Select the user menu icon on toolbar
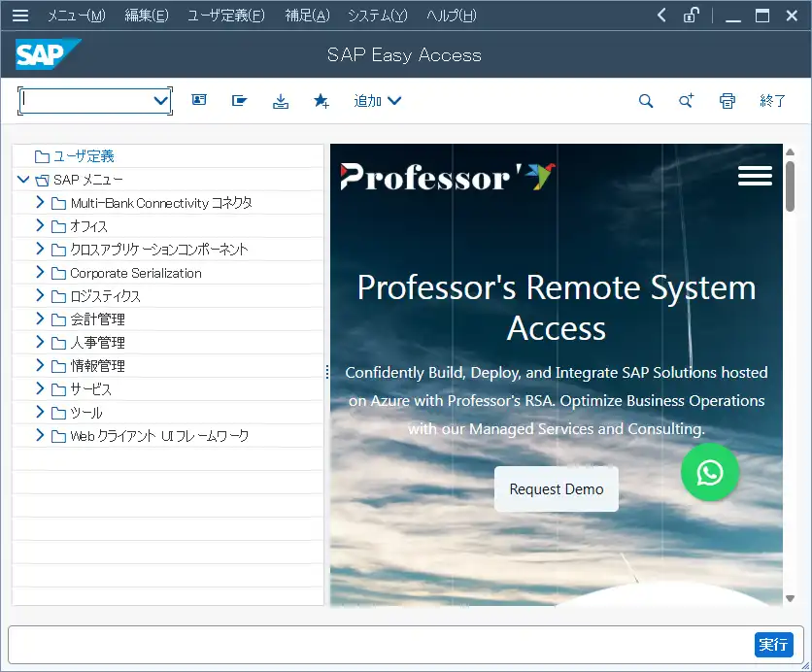The image size is (812, 672). point(199,100)
